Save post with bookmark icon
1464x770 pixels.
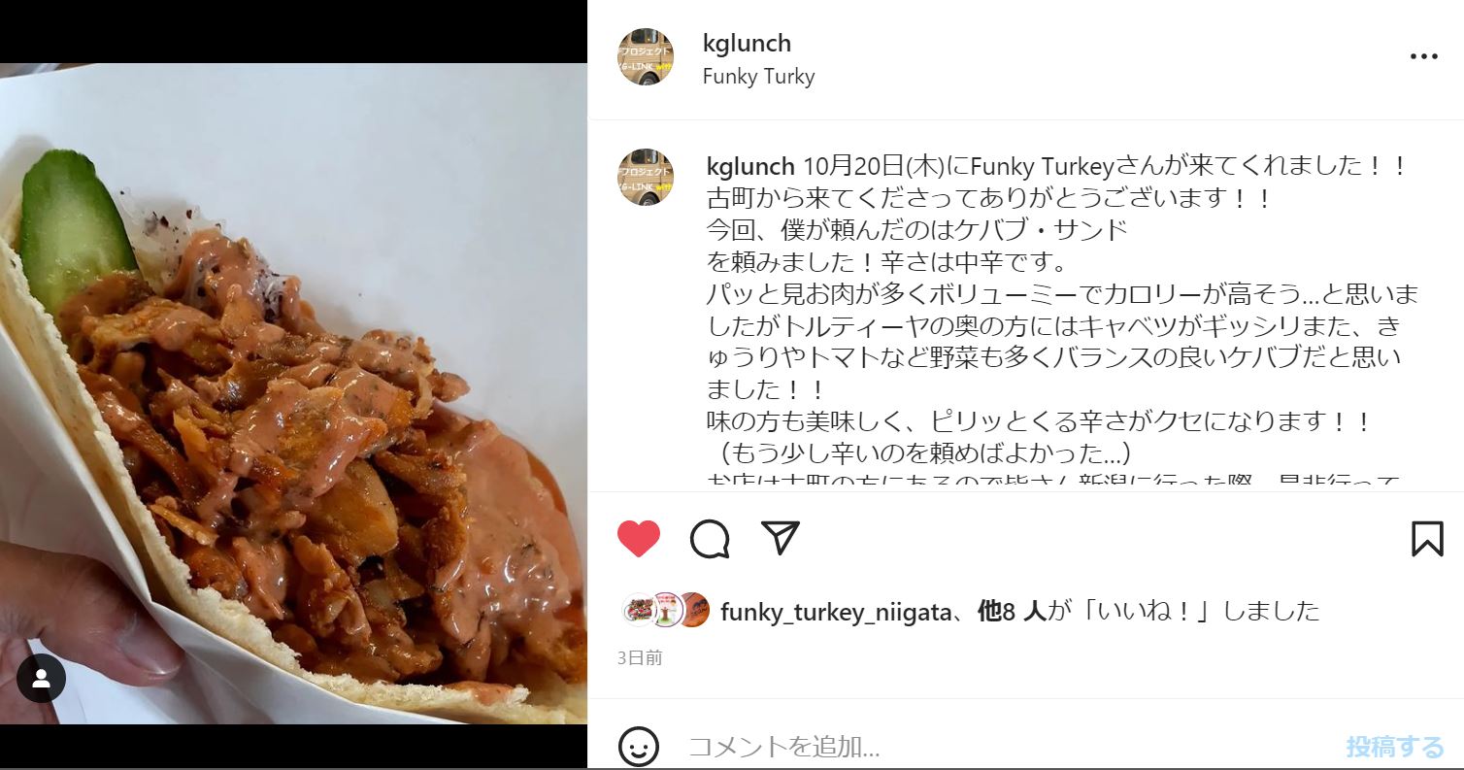click(x=1427, y=539)
